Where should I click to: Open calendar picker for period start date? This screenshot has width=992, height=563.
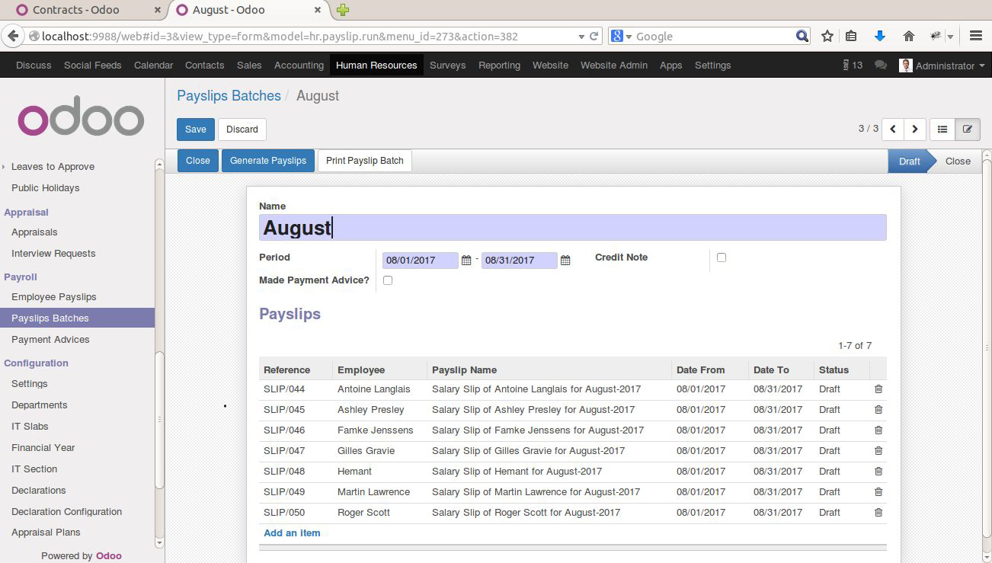pos(466,261)
